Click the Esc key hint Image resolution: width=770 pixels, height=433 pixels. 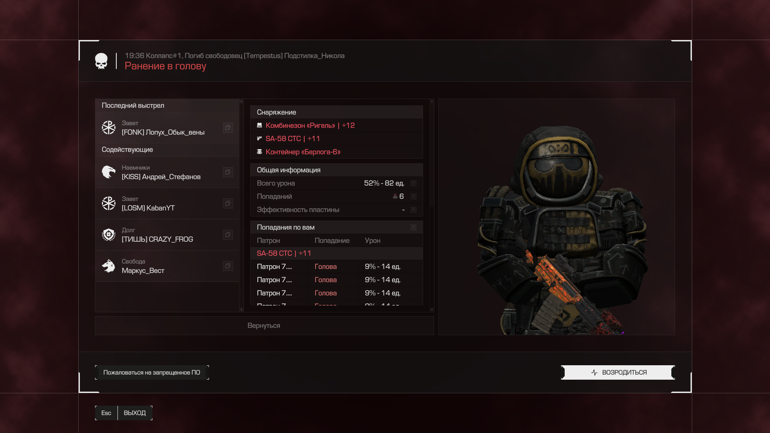point(106,413)
